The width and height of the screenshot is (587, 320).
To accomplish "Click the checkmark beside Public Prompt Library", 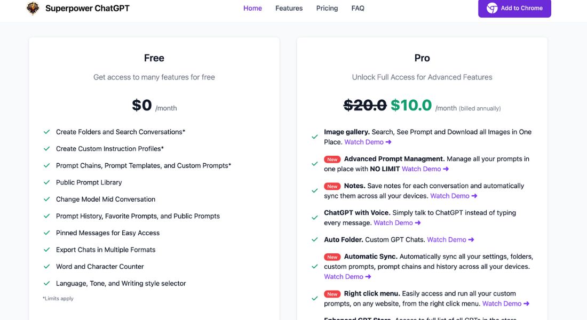I will [46, 182].
